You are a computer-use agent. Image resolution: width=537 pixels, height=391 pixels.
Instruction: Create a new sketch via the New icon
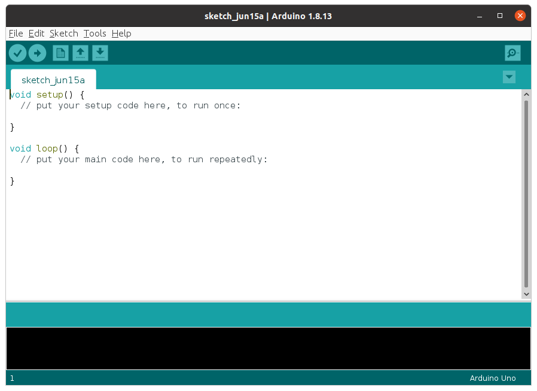pos(60,53)
